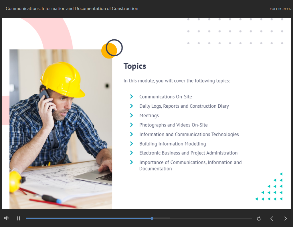This screenshot has width=293, height=227.
Task: Replay the current slide
Action: [x=259, y=218]
